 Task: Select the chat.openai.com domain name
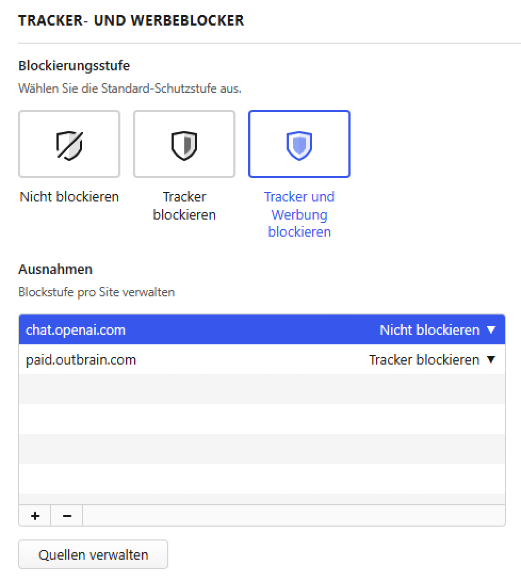click(76, 330)
